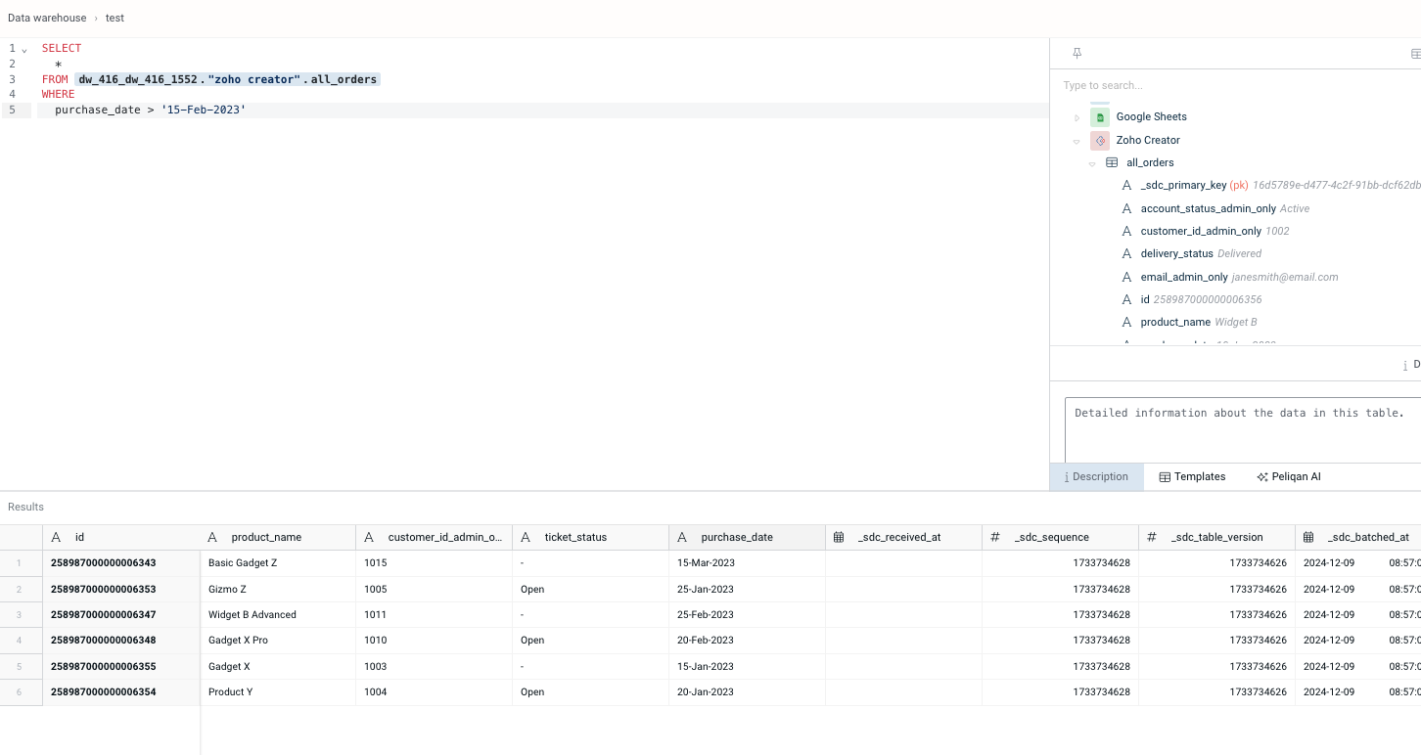The height and width of the screenshot is (755, 1421).
Task: Click the text-type icon beside email_admin_only
Action: 1126,277
